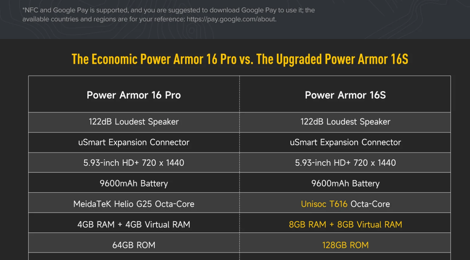
Task: Select 4GB RAM + 4GB Virtual RAM cell
Action: 134,225
